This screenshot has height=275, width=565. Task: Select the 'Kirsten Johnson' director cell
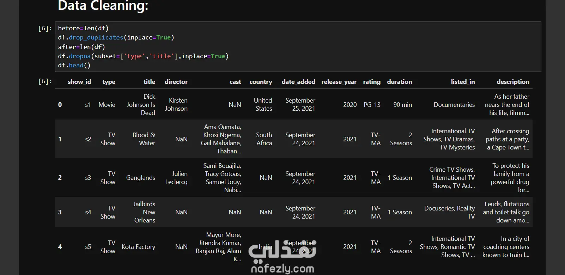tap(176, 105)
